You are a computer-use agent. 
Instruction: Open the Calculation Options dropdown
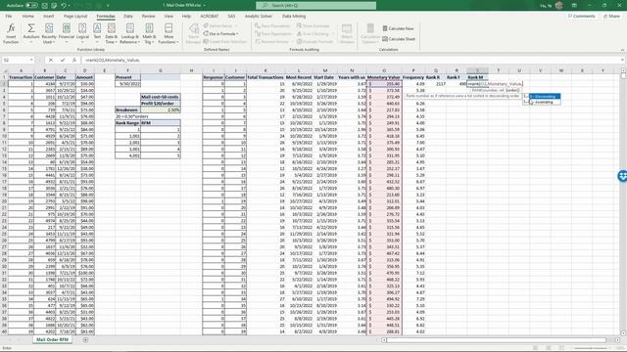(x=370, y=33)
